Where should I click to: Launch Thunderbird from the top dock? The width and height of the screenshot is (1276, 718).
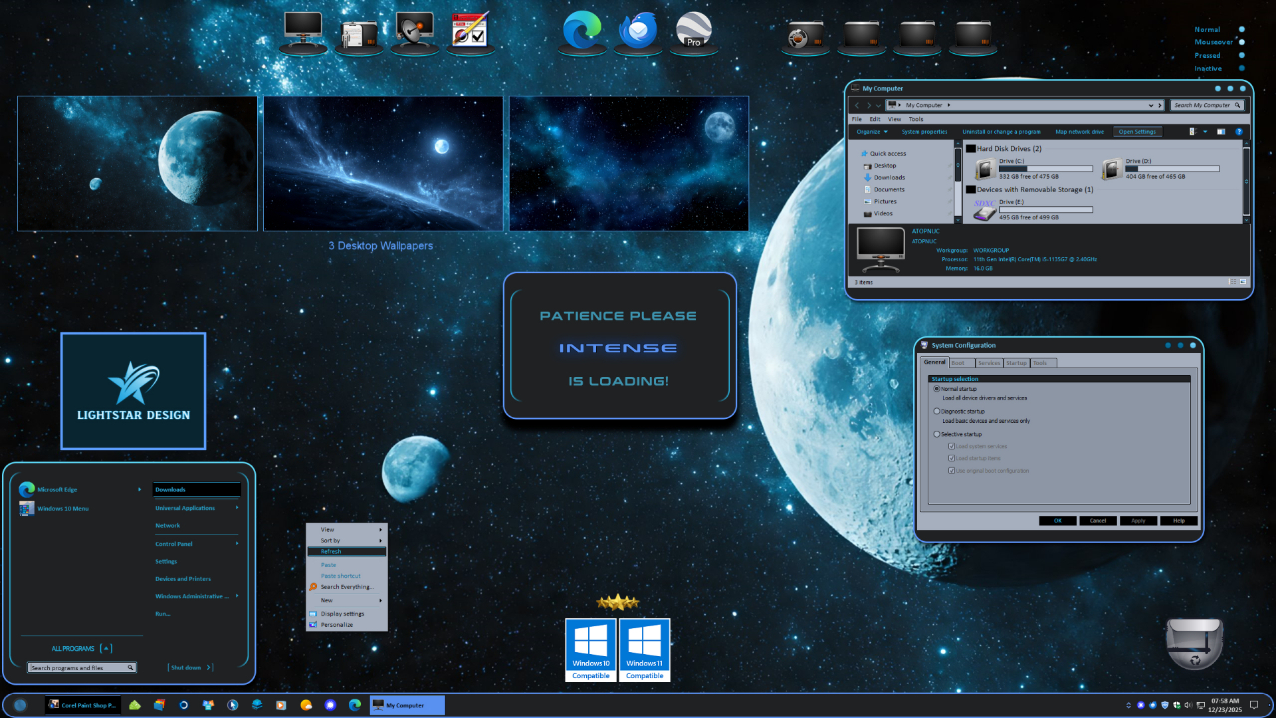[x=637, y=31]
